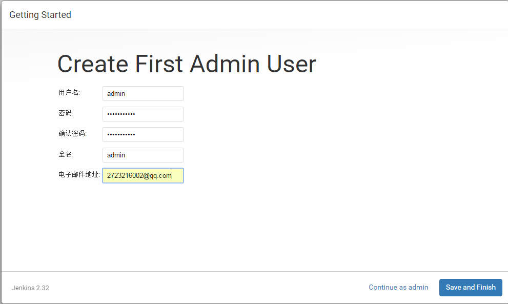Follow the Continue as admin link
The image size is (508, 304).
point(398,287)
